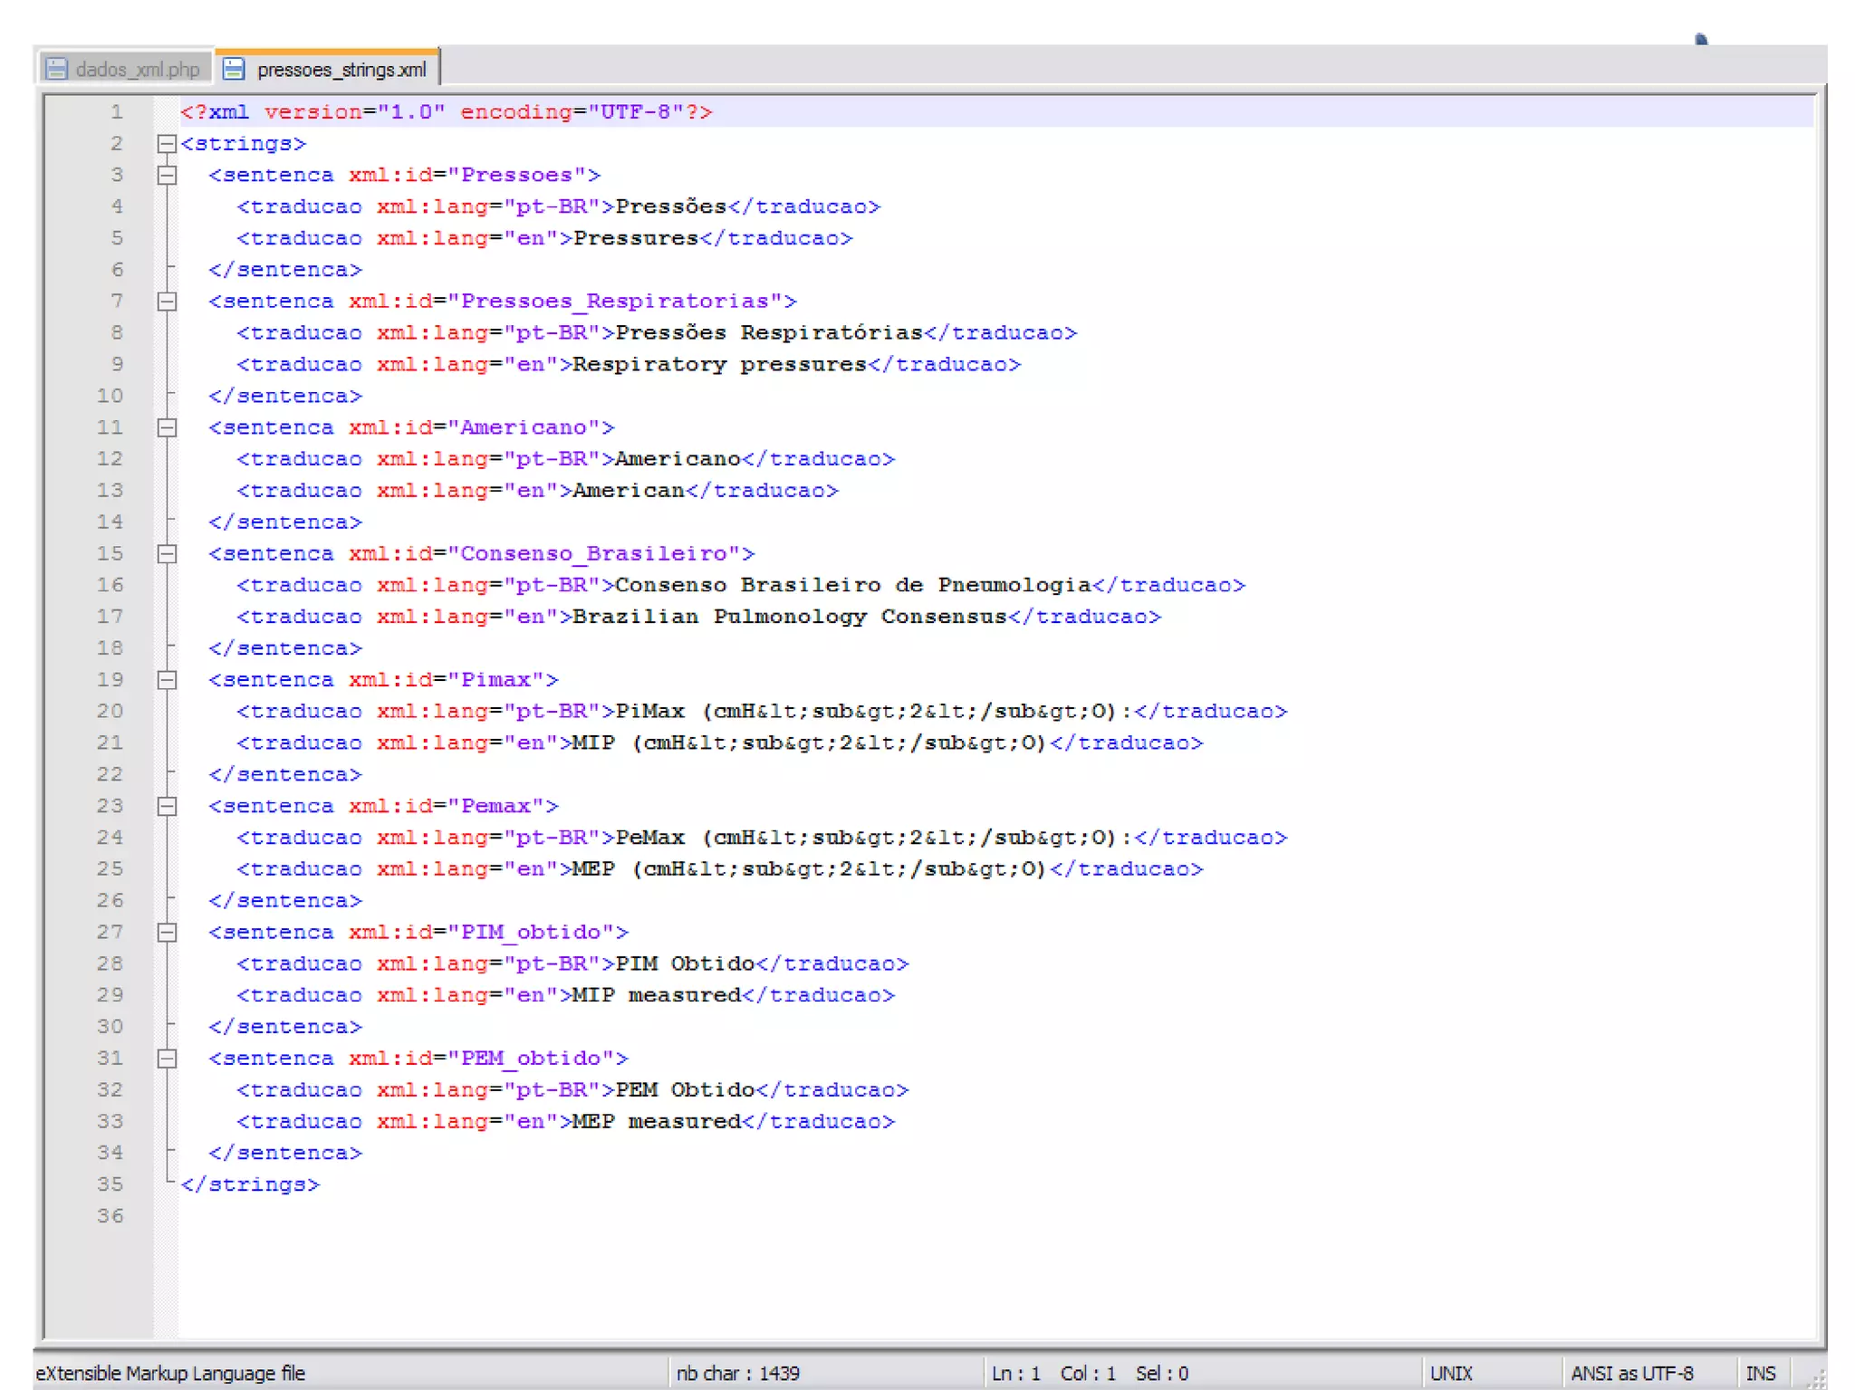1855x1390 pixels.
Task: Collapse the <strings> root fold marker
Action: (167, 144)
